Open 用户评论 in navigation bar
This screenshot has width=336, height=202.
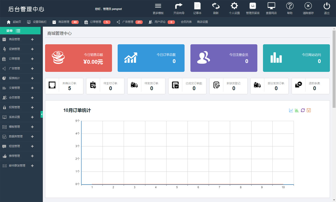pyautogui.click(x=160, y=22)
